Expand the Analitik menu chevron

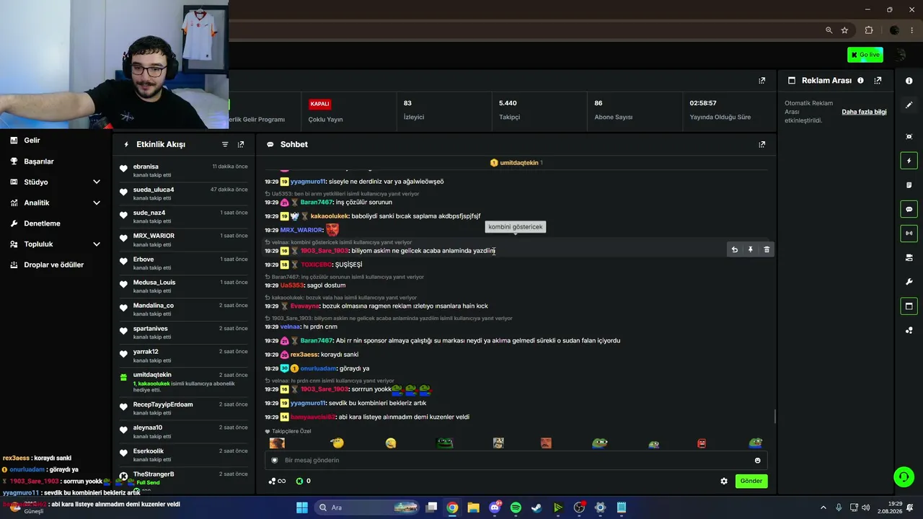(x=97, y=203)
